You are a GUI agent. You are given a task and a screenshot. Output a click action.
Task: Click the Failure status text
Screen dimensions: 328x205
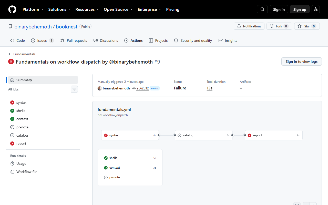point(180,88)
